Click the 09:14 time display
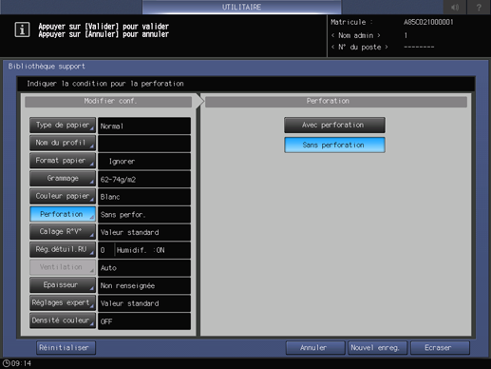Viewport: 491px width, 369px height. [21, 363]
